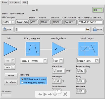Click the left arrow in overlay toolbar
The width and height of the screenshot is (105, 99).
[40, 94]
